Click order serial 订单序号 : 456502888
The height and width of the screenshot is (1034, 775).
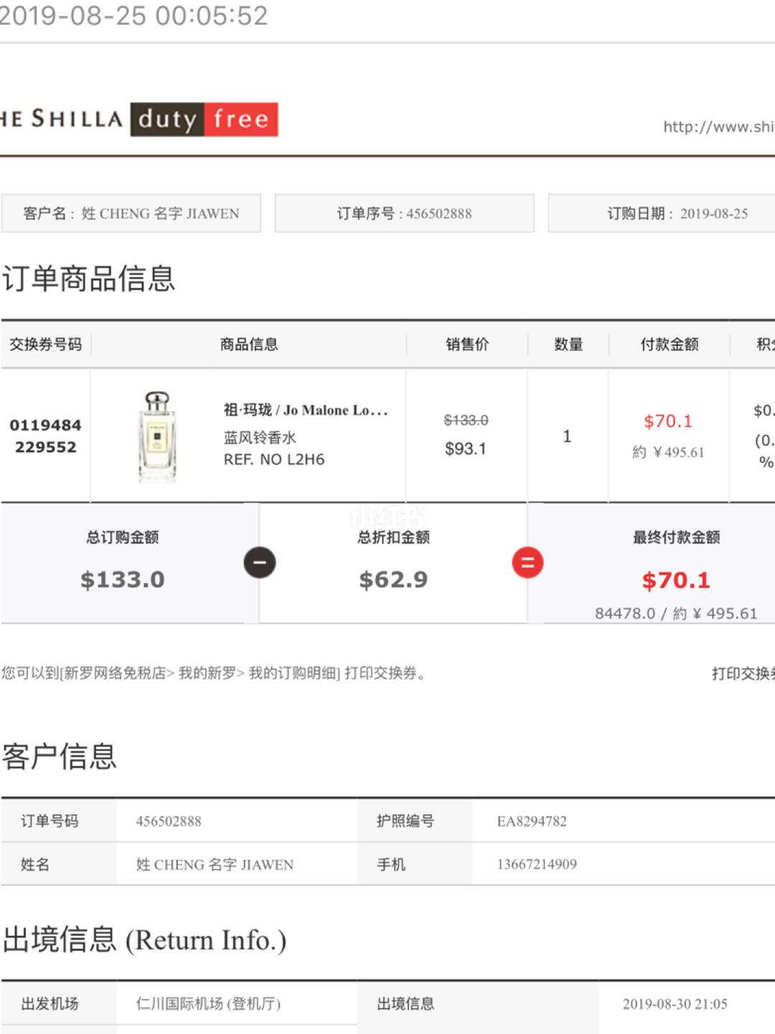coord(405,213)
